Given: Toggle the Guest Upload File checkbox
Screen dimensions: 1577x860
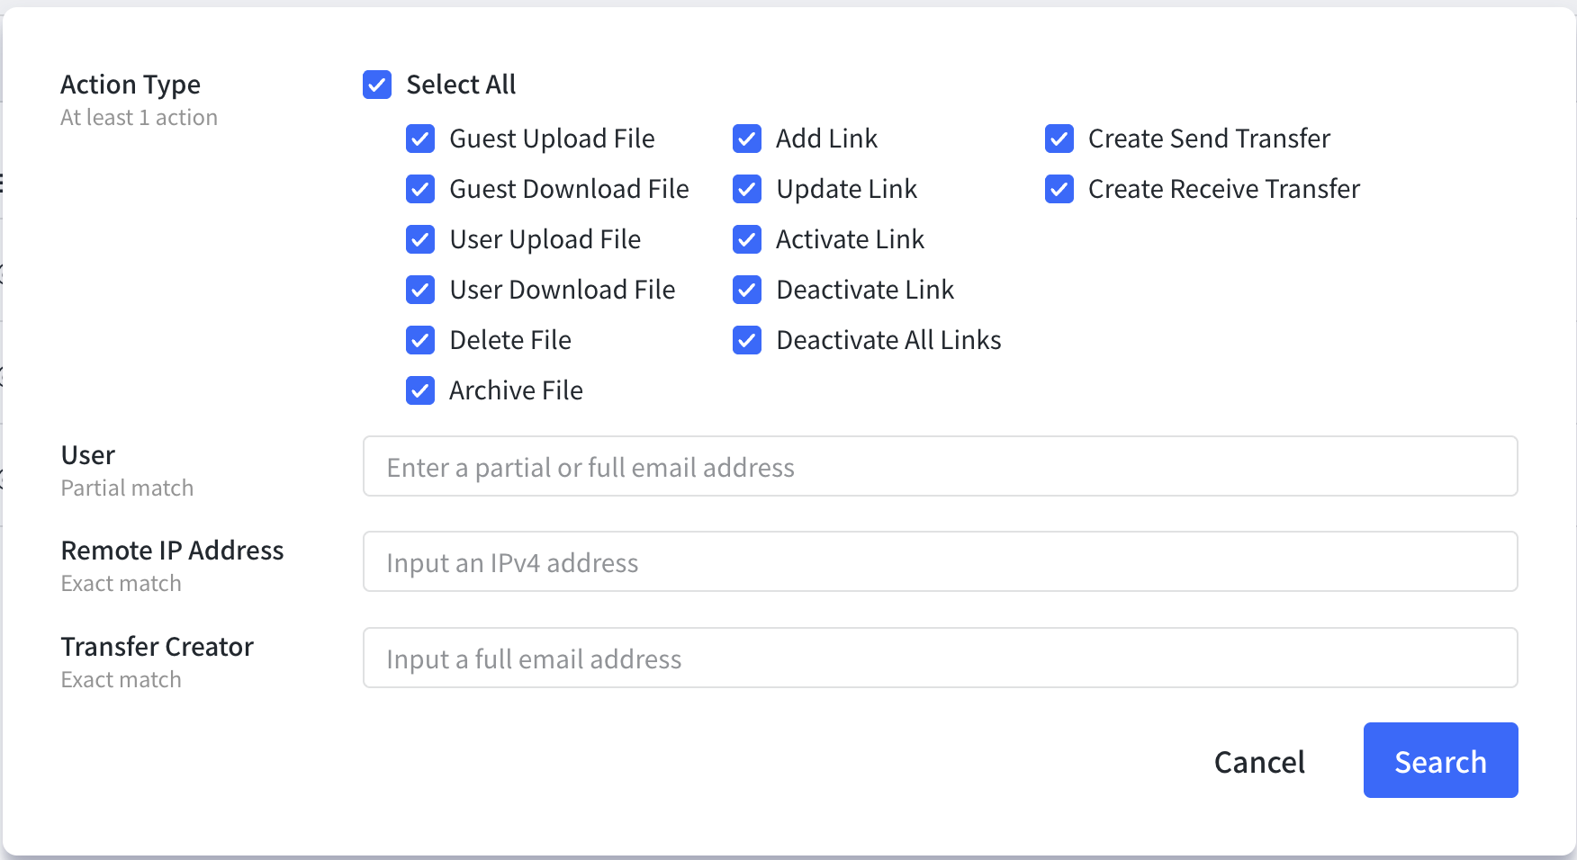Looking at the screenshot, I should pos(420,139).
